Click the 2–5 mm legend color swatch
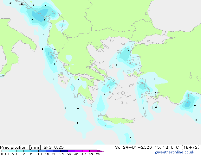 [x=27, y=151]
